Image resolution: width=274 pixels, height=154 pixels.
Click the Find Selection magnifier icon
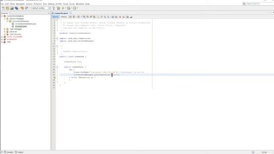coord(84,17)
